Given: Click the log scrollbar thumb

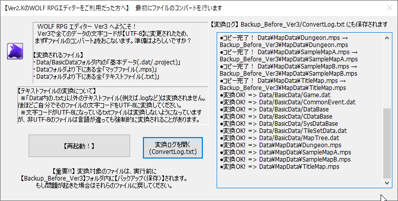Looking at the screenshot, I should 387,143.
